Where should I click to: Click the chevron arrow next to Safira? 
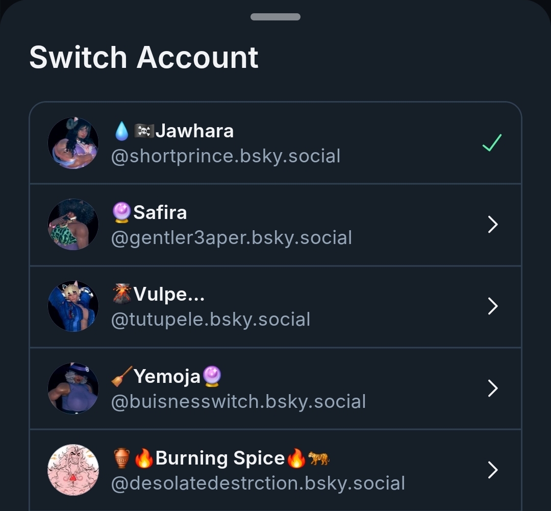[492, 225]
